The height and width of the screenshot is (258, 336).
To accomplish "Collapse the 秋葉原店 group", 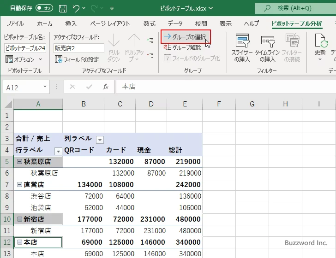I will point(19,162).
